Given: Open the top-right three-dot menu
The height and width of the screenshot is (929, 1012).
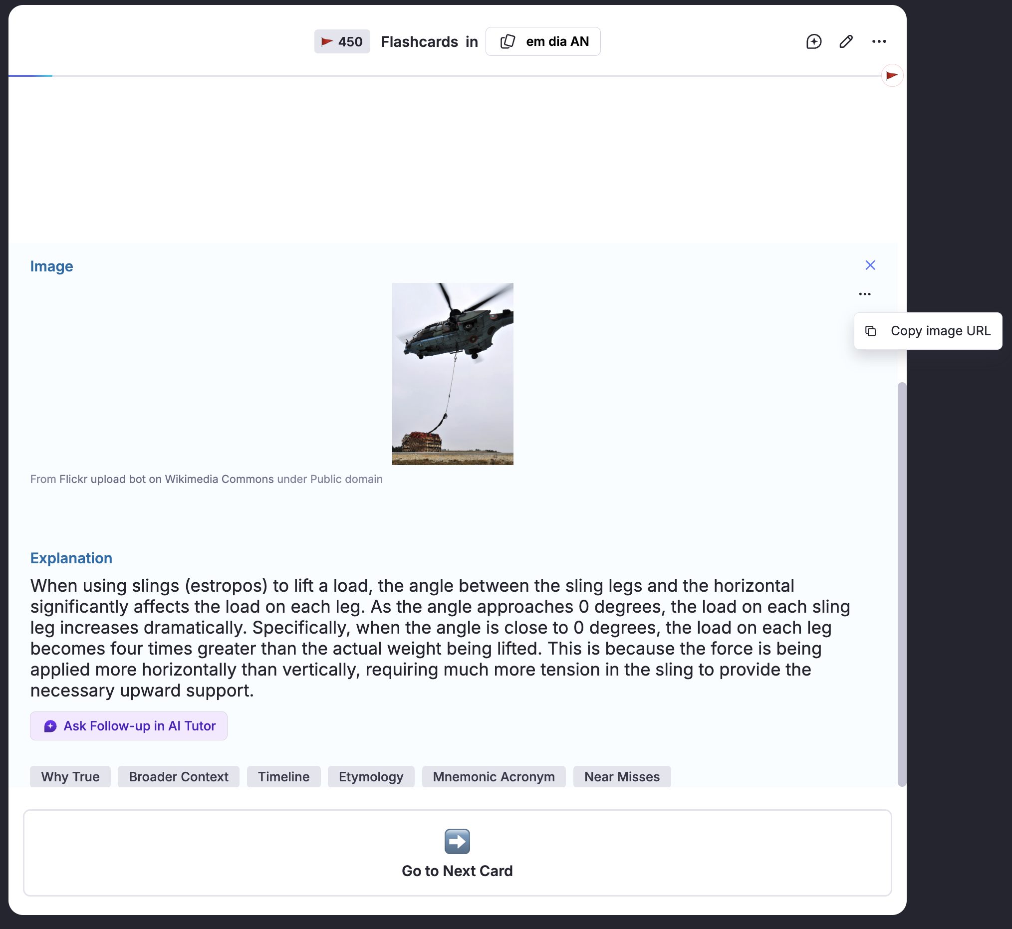Looking at the screenshot, I should click(x=879, y=42).
